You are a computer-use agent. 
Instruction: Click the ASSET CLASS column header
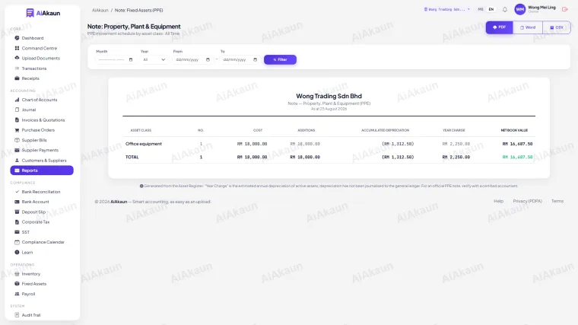[141, 130]
